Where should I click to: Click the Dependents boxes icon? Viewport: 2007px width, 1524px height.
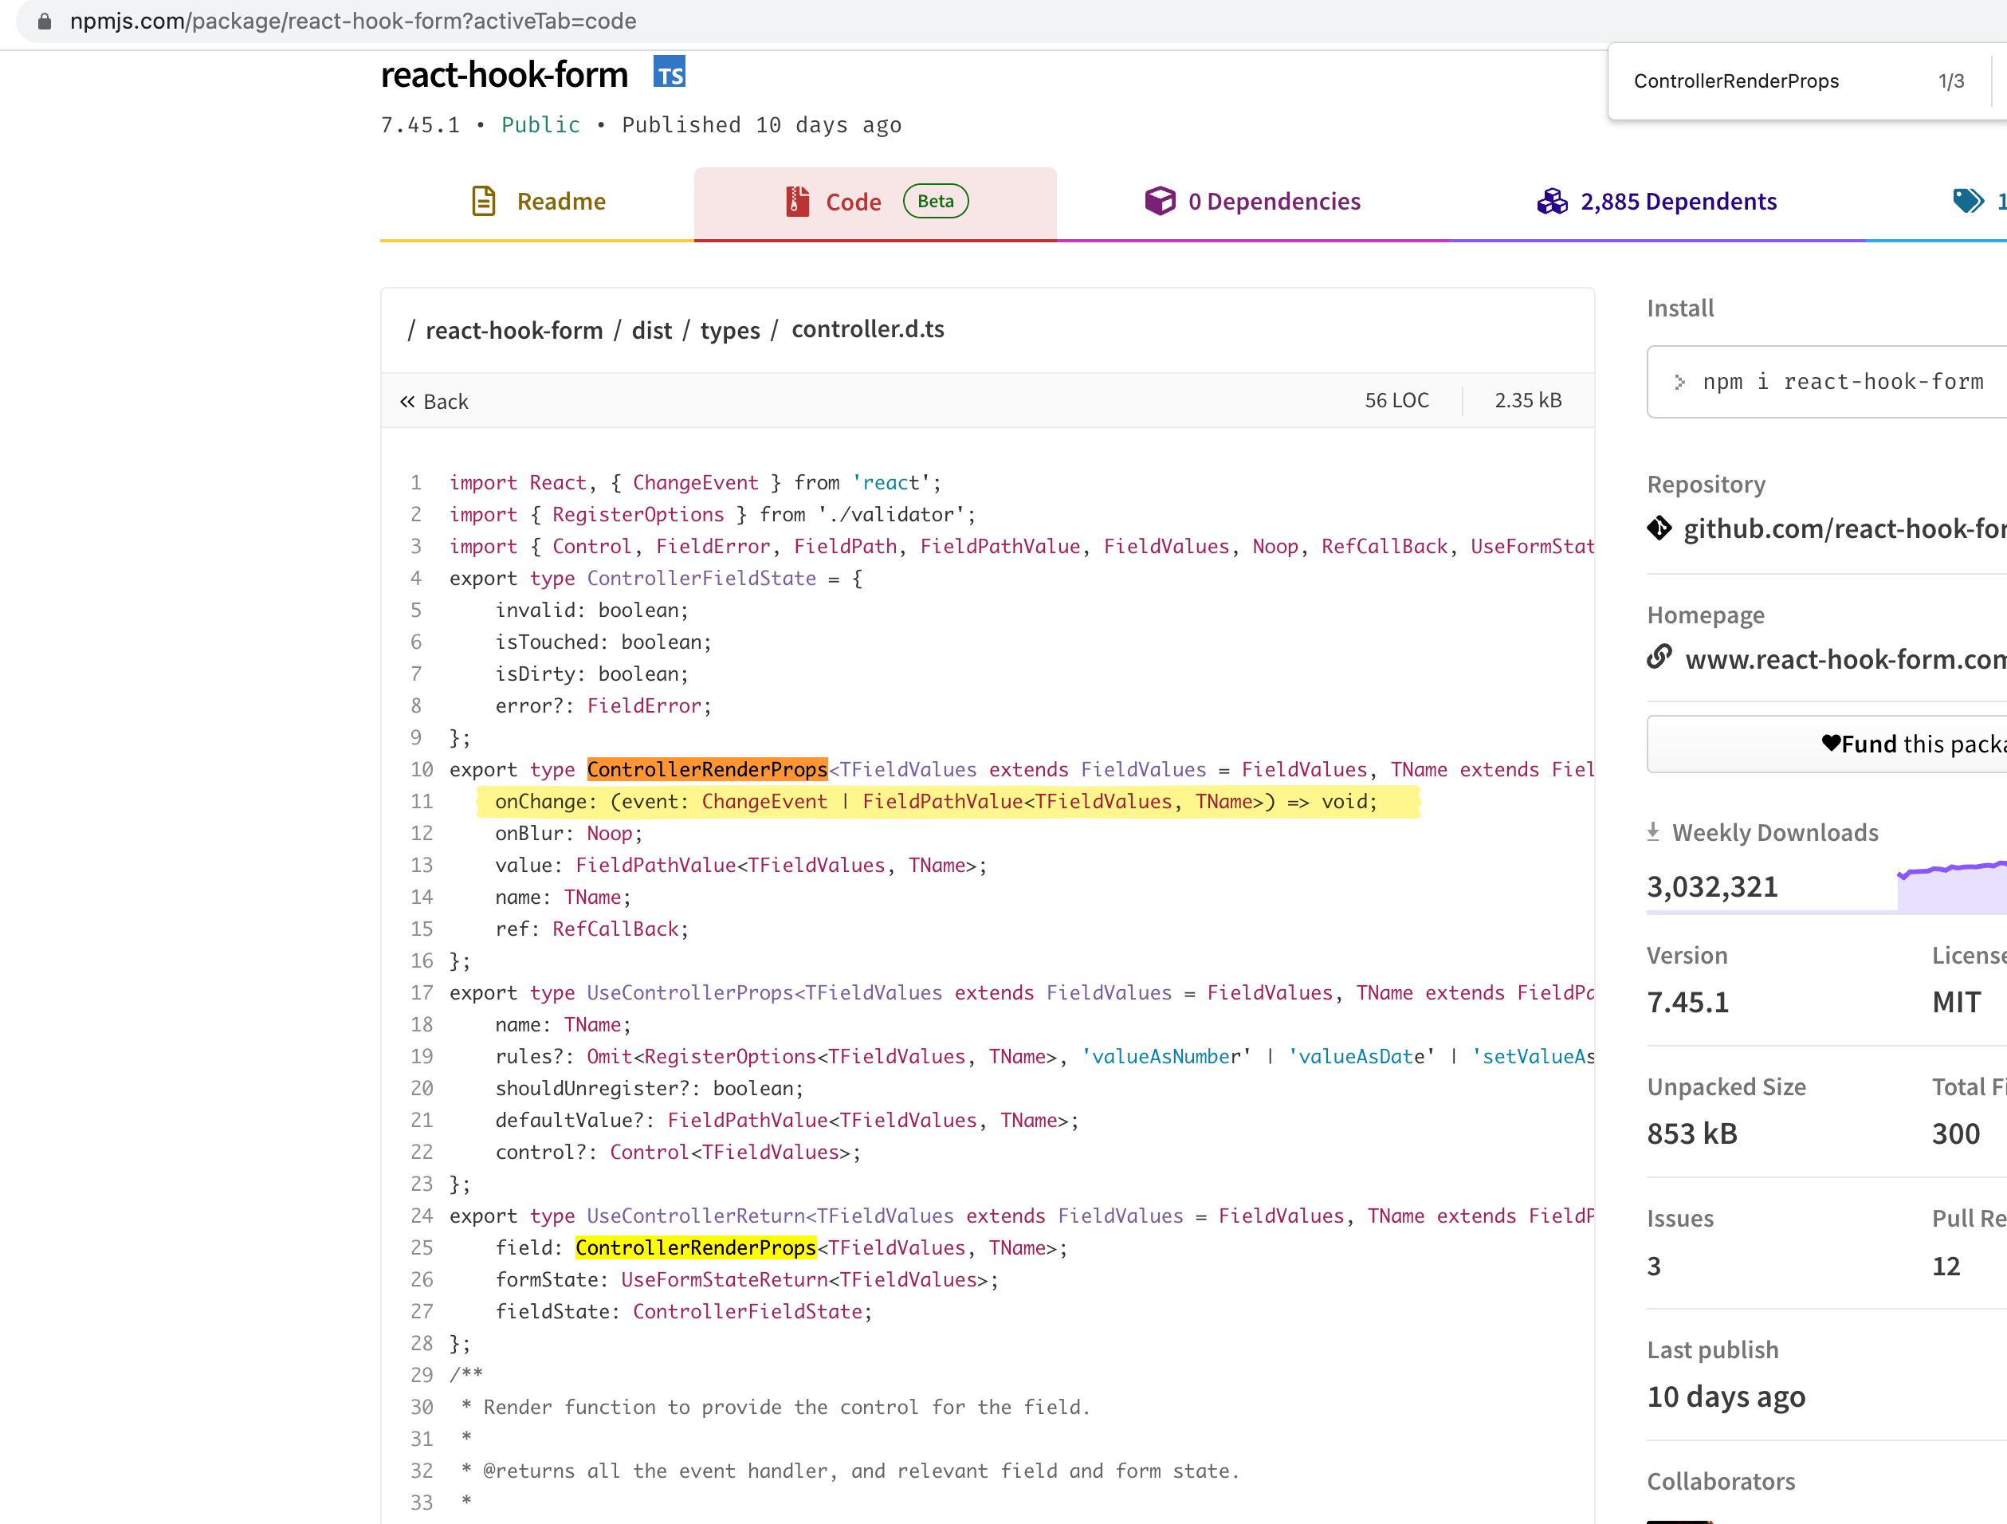[x=1553, y=202]
